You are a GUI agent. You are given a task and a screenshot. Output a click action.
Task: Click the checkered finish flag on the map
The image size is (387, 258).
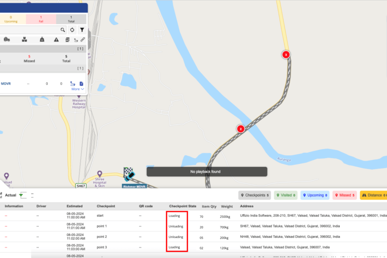128,172
